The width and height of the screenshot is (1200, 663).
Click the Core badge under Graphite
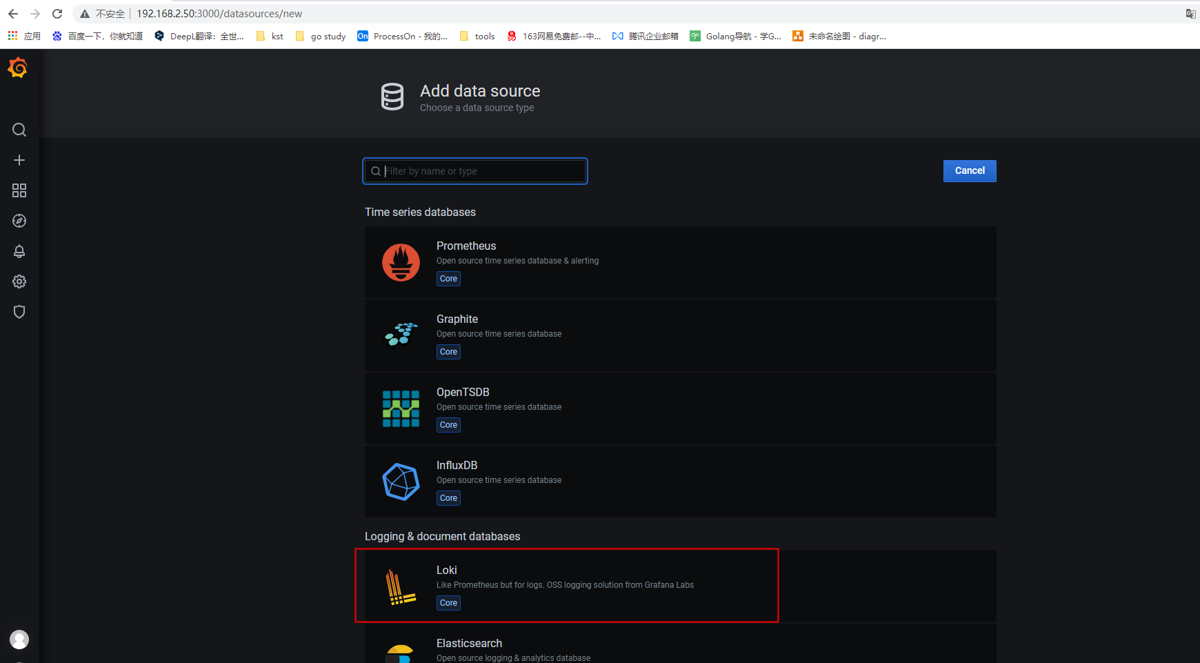tap(448, 352)
